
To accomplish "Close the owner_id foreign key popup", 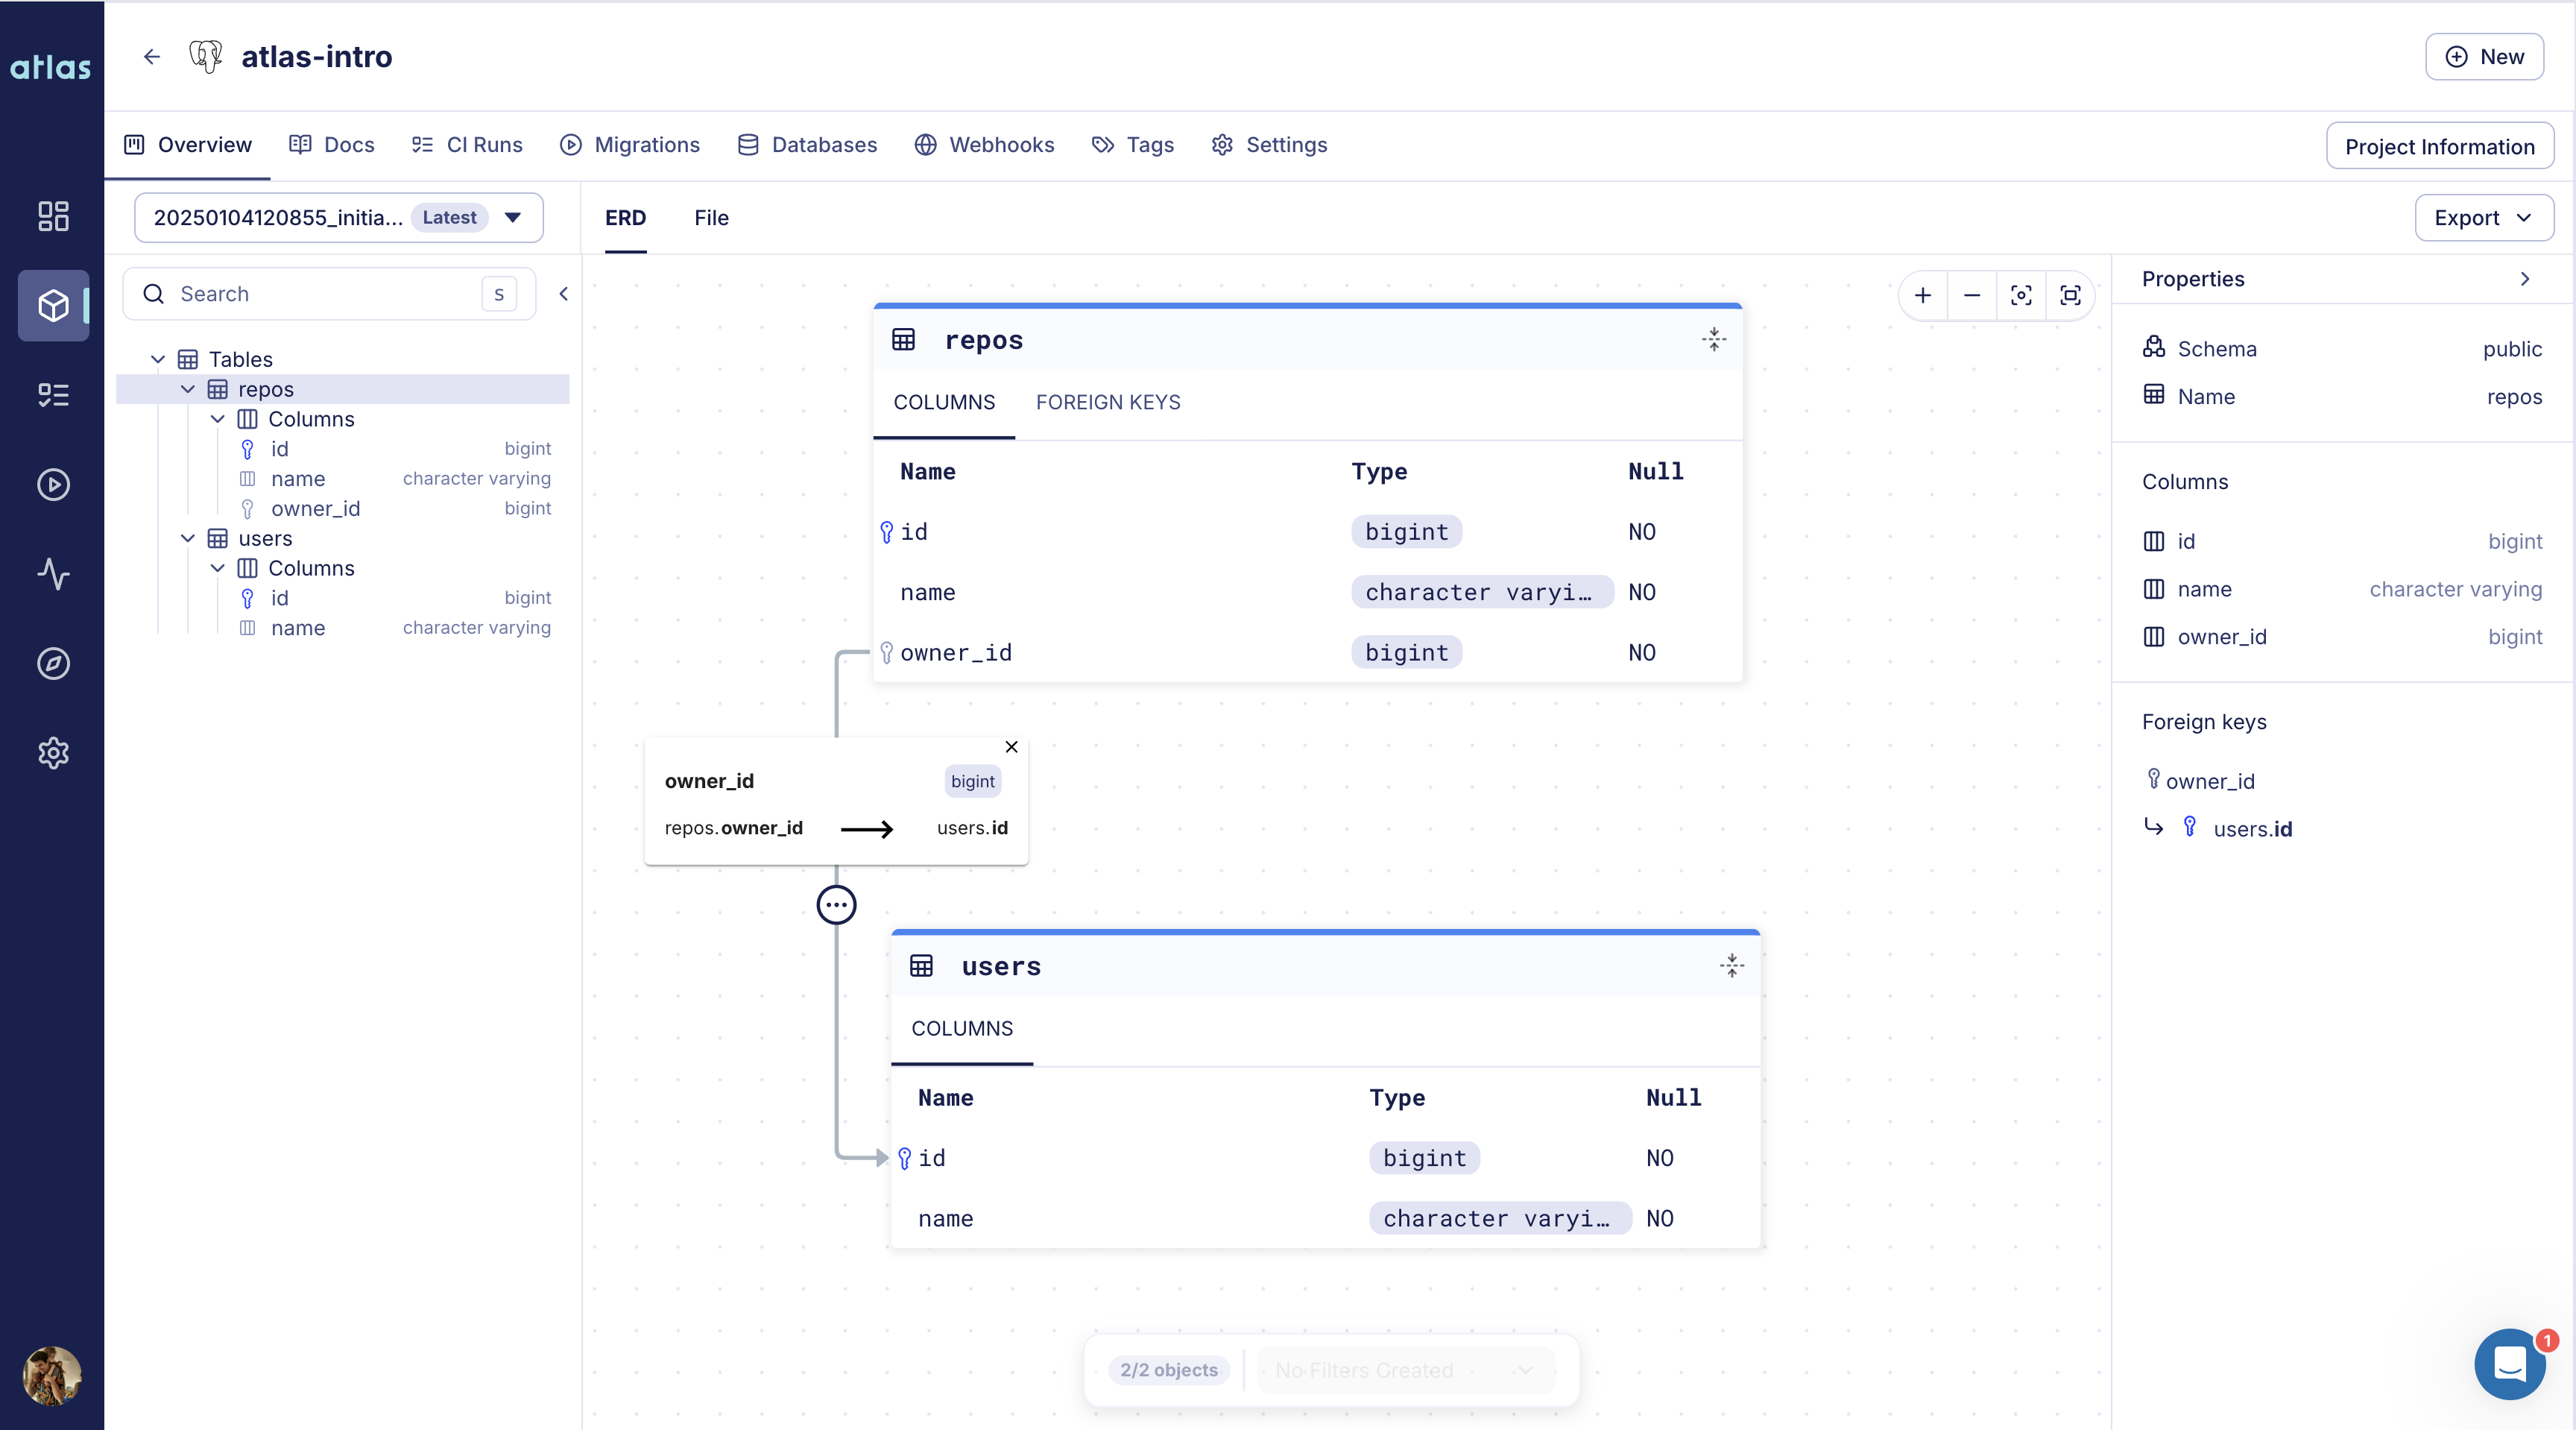I will coord(1011,747).
